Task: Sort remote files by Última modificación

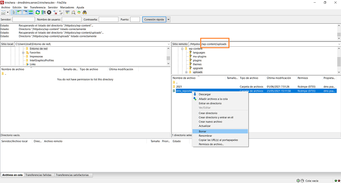Action: coord(281,78)
